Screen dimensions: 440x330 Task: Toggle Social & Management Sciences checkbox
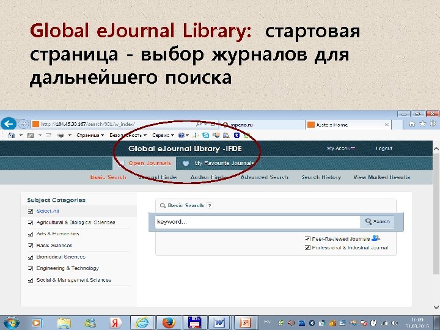[31, 280]
